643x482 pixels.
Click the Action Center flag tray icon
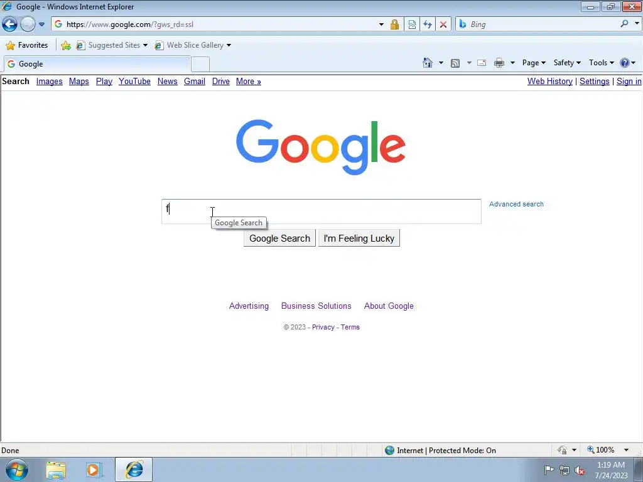[x=549, y=469]
